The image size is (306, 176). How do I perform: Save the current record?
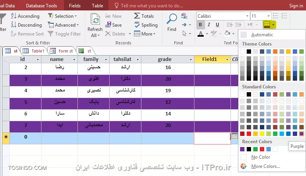[x=113, y=25]
